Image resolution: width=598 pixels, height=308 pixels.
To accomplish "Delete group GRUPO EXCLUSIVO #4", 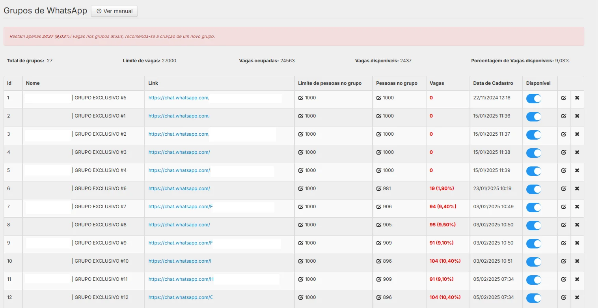I will pos(577,170).
